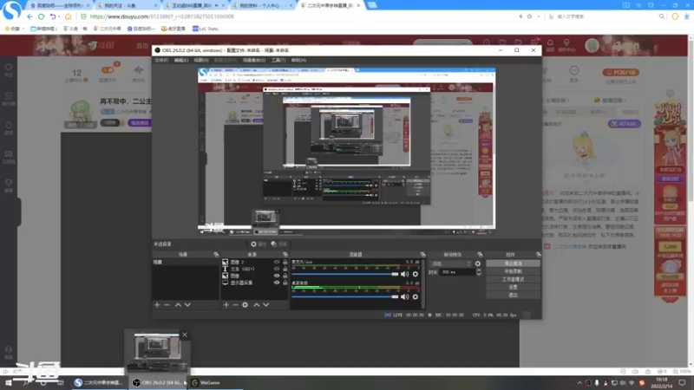The image size is (694, 390).
Task: Open 麦克风/Aux audio settings gear
Action: tap(416, 274)
